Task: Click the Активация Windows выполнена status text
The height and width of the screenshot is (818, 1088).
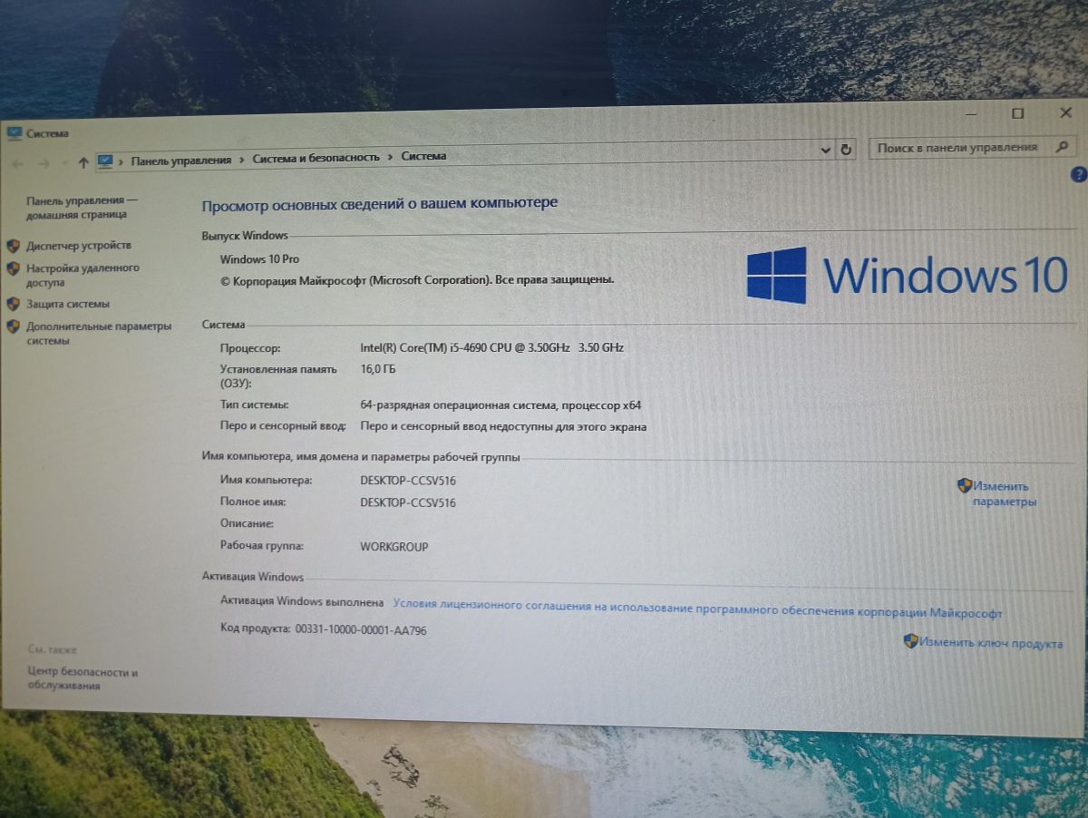Action: [302, 601]
